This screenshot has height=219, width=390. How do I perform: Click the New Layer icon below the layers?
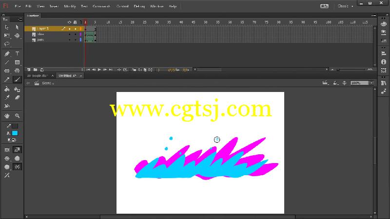pyautogui.click(x=29, y=70)
